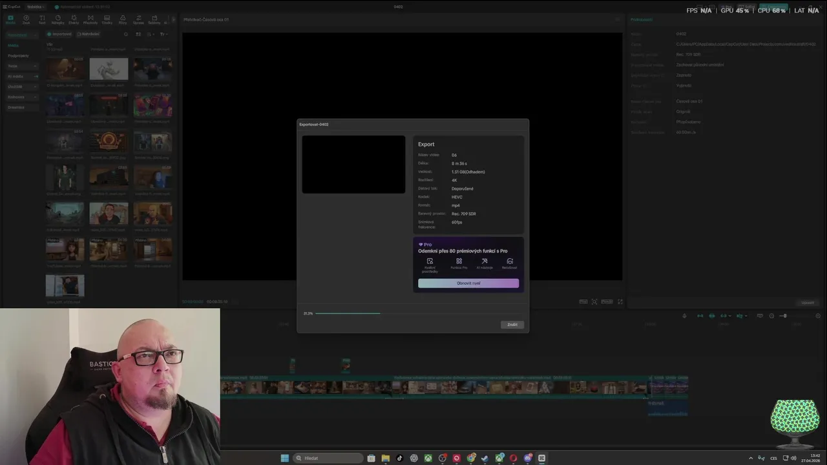Open the Média tab in CapCut toolbar
Viewport: 827px width, 465px height.
(x=10, y=19)
